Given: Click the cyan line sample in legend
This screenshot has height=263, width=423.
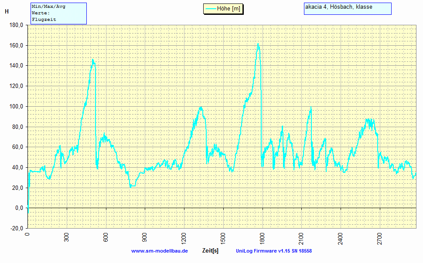Looking at the screenshot, I should (211, 9).
